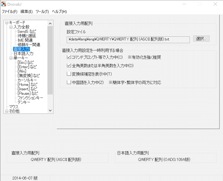Open the 編集(E) menu
Screen dimensions: 223x181
(x=26, y=11)
